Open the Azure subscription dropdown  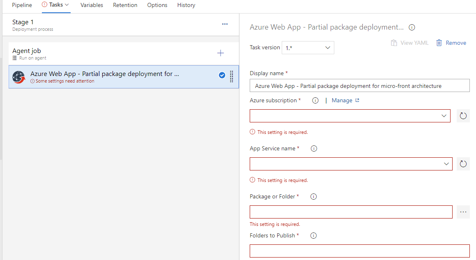350,116
